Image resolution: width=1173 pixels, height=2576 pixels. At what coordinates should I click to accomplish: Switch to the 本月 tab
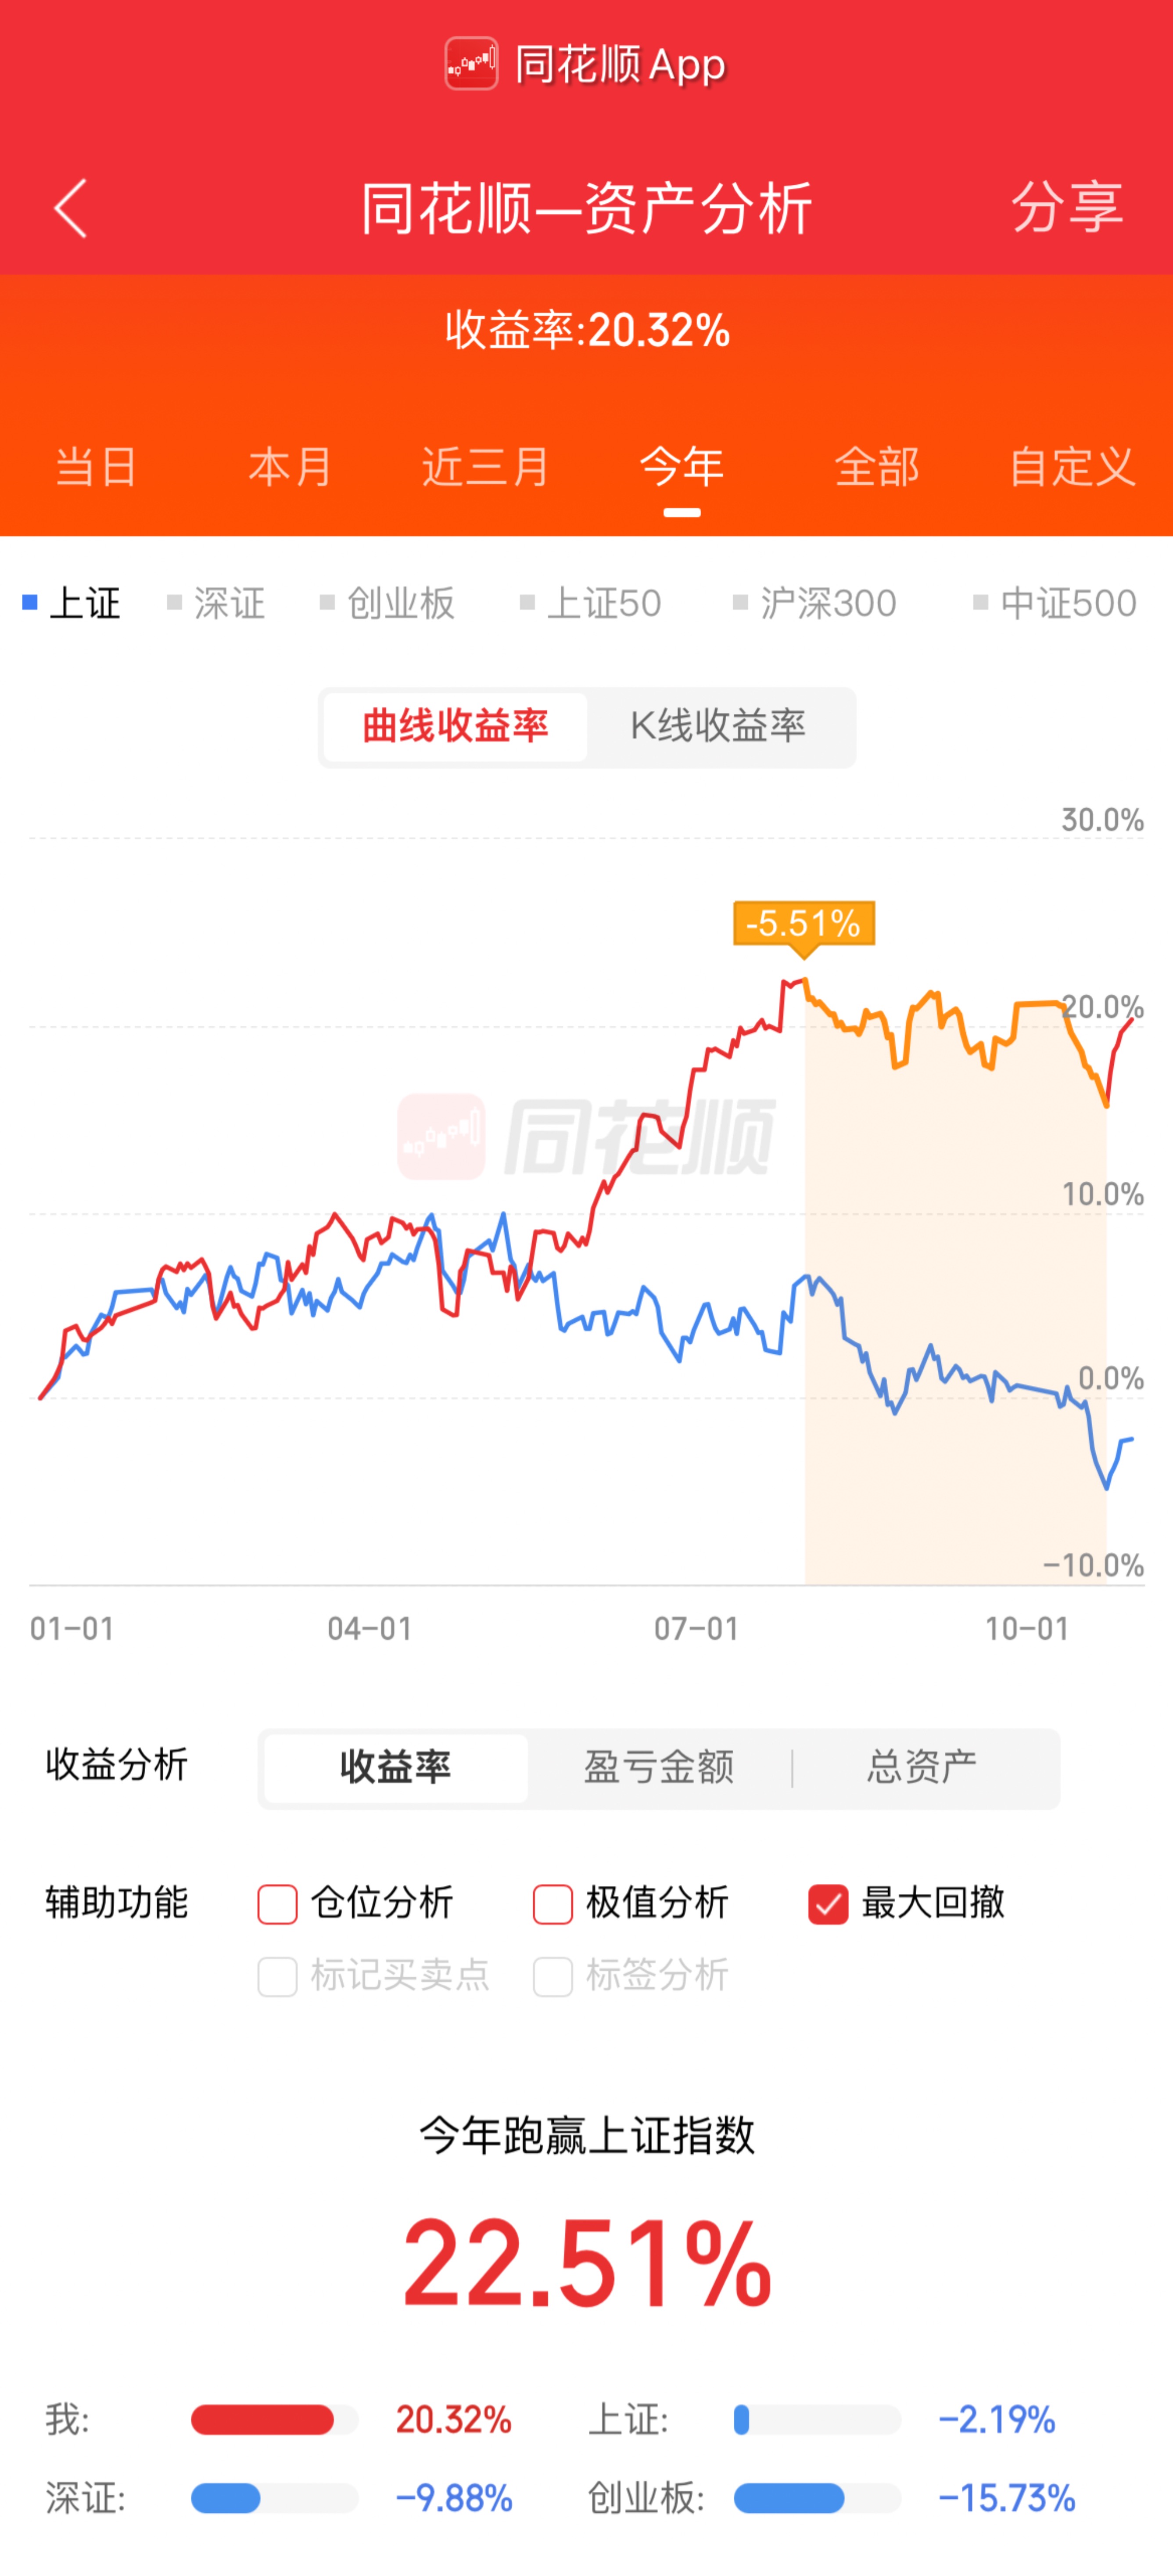pos(290,467)
